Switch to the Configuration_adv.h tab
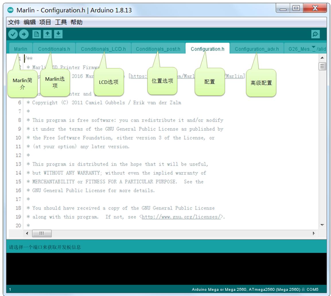This screenshot has width=331, height=296. [257, 49]
